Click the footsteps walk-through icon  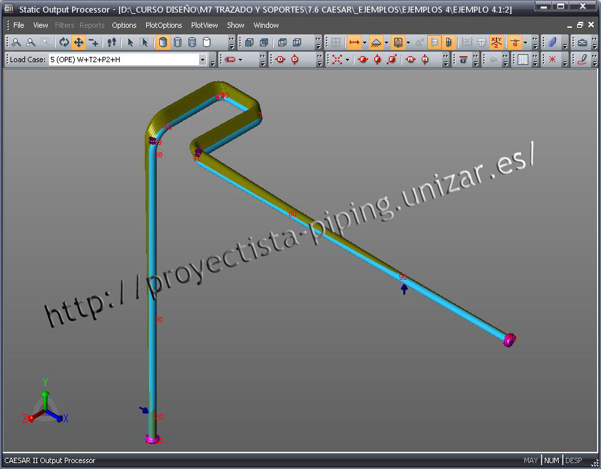point(112,42)
